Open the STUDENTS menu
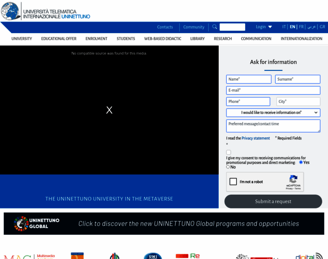The image size is (328, 259). (126, 39)
